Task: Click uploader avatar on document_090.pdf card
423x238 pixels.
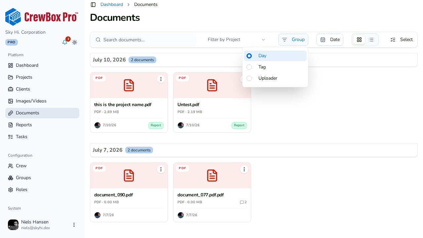Action: click(97, 215)
